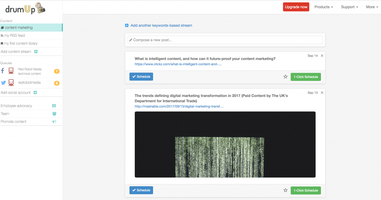This screenshot has width=381, height=200.
Task: Click the Team people icon
Action: pos(54,114)
